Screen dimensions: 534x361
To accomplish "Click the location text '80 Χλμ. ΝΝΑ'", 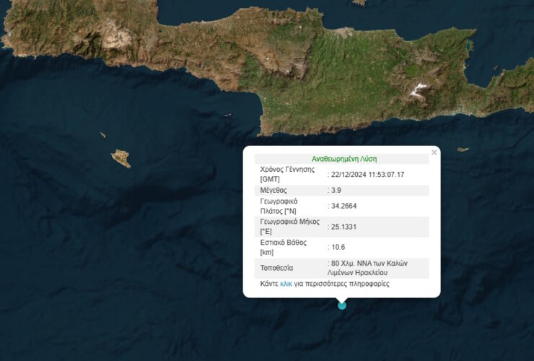I will click(349, 264).
